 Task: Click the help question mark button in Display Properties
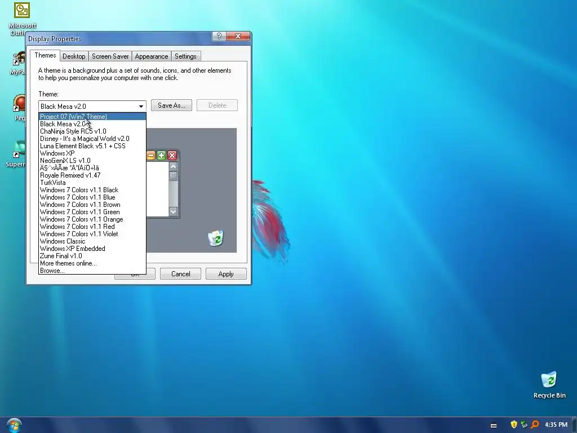(x=219, y=36)
